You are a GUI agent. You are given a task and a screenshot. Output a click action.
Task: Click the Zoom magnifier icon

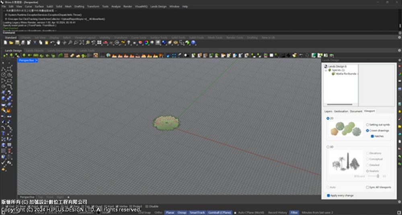point(70,43)
